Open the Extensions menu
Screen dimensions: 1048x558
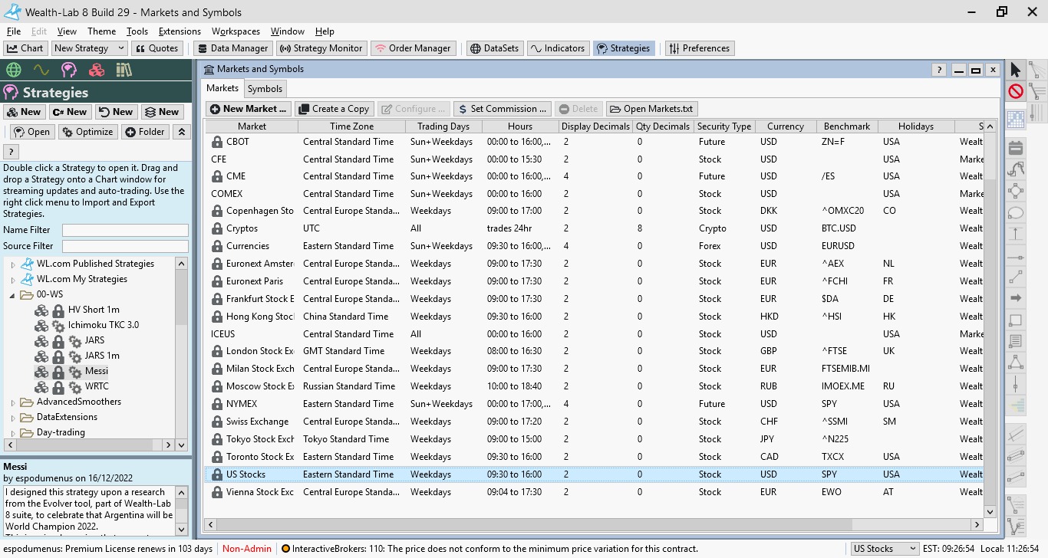[180, 31]
